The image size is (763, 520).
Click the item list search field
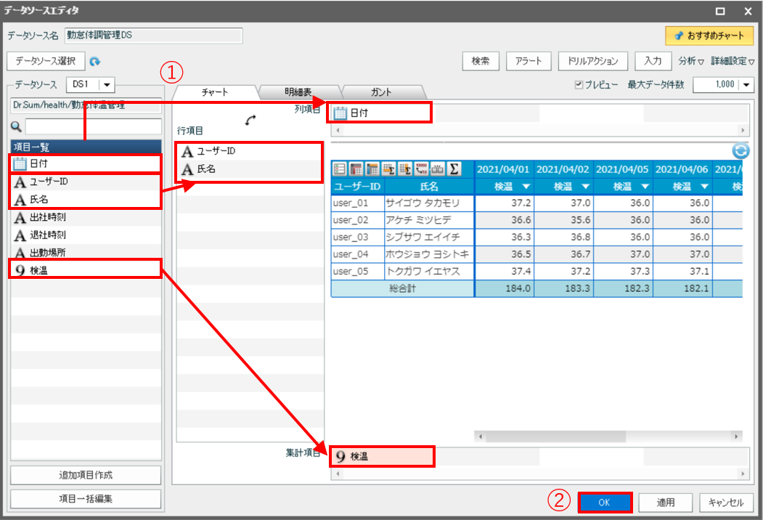[92, 126]
